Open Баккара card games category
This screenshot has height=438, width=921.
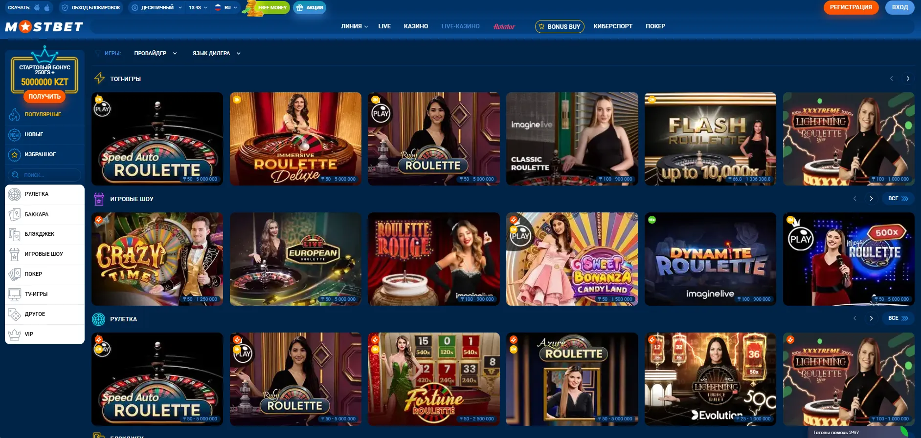(x=45, y=214)
